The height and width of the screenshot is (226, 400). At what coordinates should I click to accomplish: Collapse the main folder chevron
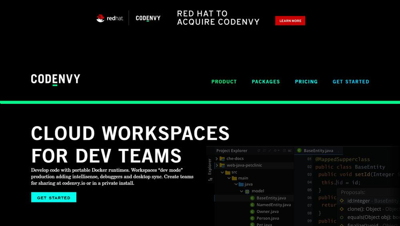229,178
